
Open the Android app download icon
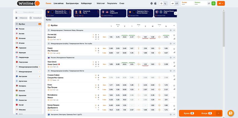click(152, 3)
